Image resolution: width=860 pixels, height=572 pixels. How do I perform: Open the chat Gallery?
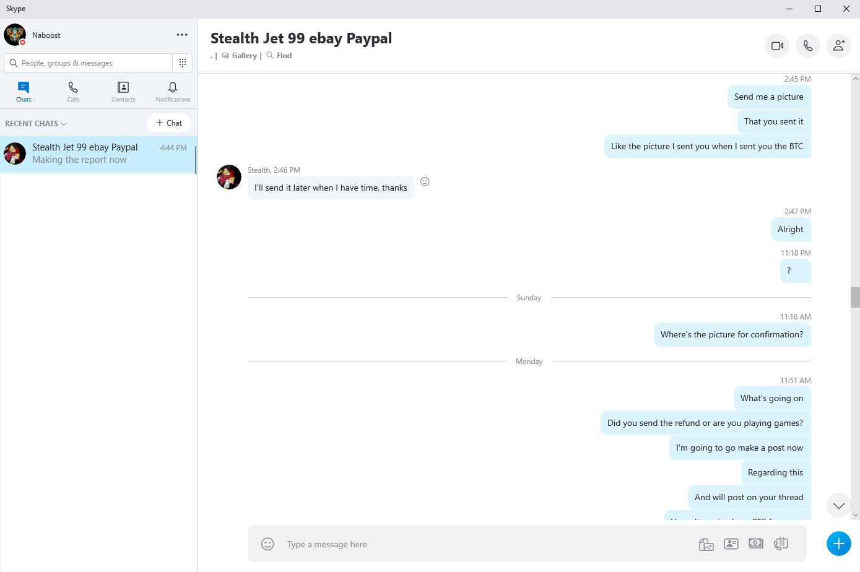point(240,56)
